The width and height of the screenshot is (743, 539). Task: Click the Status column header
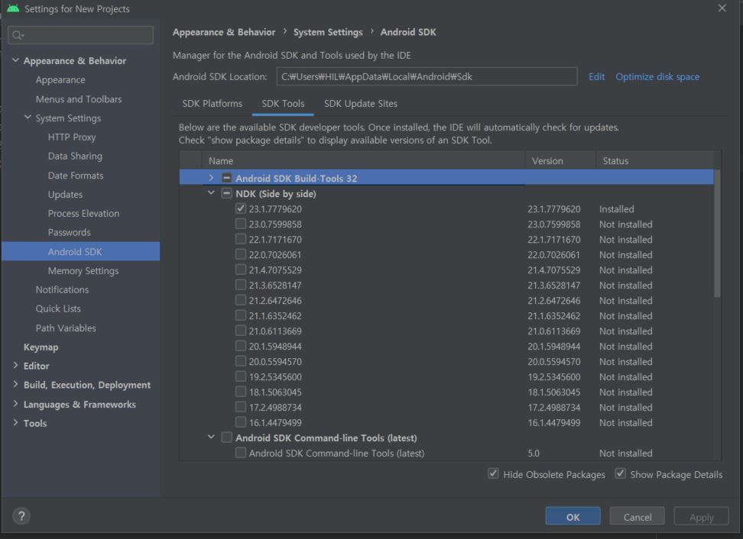tap(654, 161)
